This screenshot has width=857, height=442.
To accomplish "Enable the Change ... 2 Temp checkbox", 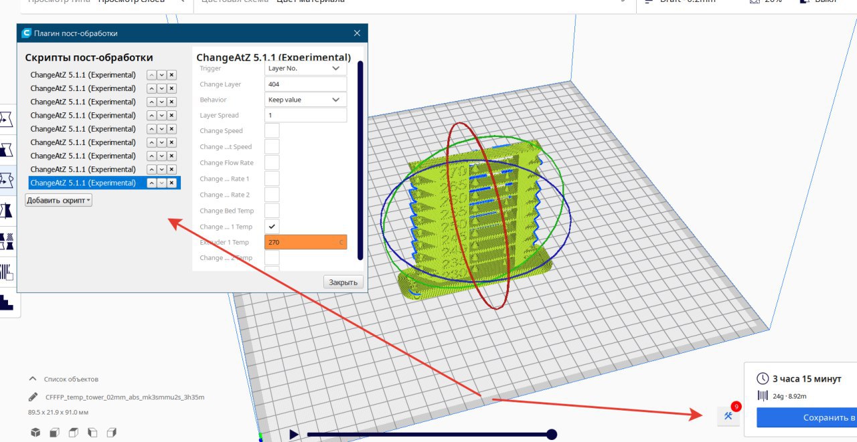I will (272, 258).
